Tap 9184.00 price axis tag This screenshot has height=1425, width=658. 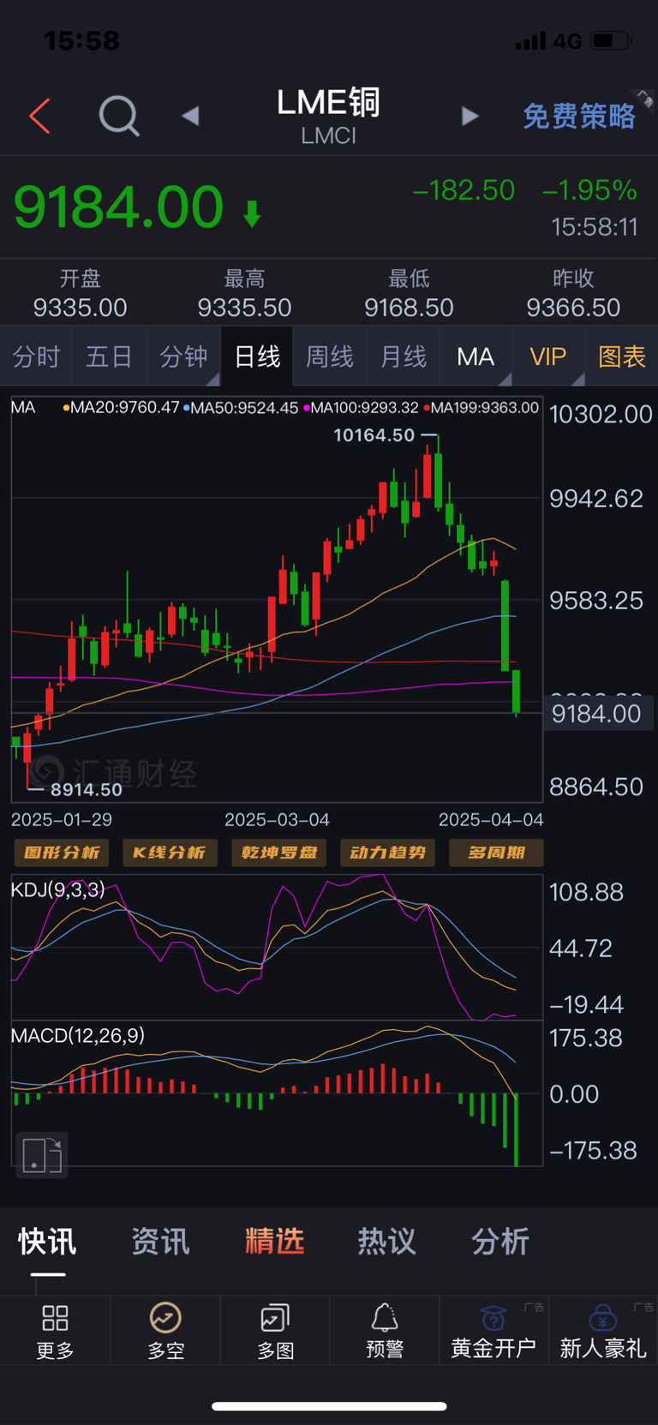[x=598, y=714]
